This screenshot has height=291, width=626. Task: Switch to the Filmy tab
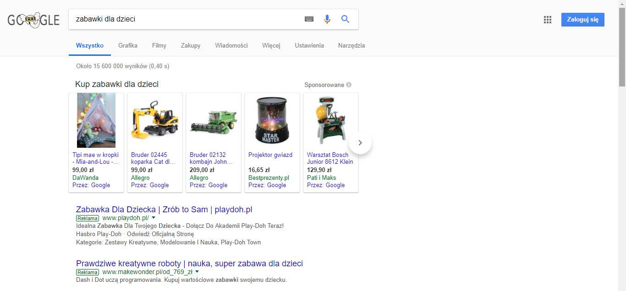tap(159, 45)
